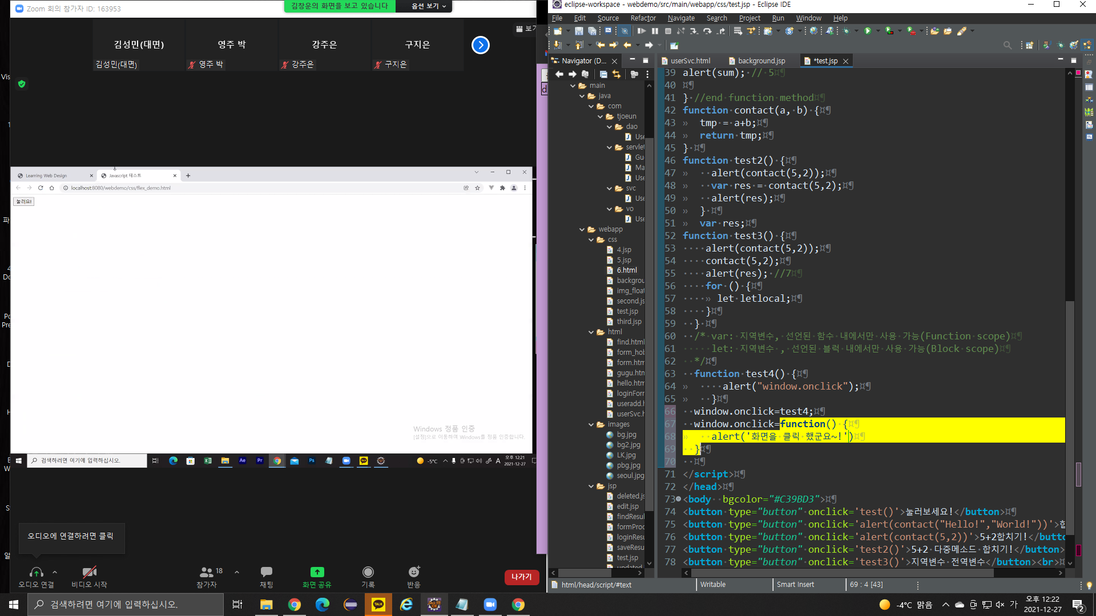
Task: Collapse the webapp folder in Navigator
Action: 582,229
